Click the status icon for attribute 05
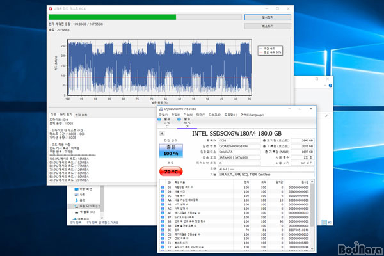 163,188
